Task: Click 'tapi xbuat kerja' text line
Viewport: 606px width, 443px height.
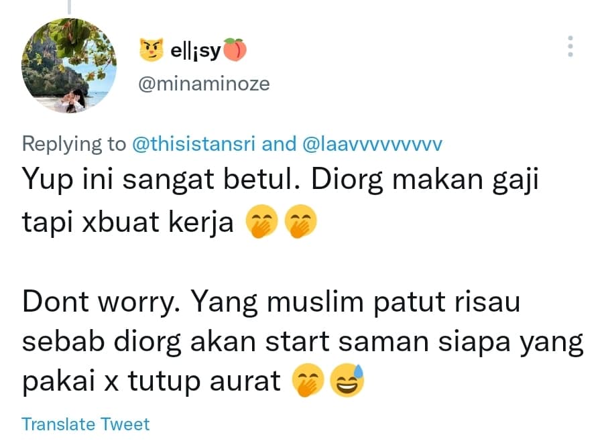Action: click(x=128, y=223)
